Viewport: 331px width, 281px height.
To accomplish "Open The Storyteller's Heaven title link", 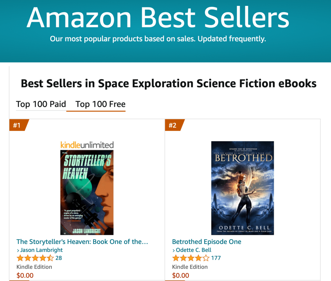I will [x=82, y=242].
